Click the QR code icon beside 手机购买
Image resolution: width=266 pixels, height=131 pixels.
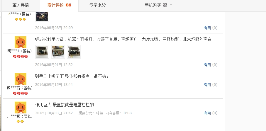point(165,5)
